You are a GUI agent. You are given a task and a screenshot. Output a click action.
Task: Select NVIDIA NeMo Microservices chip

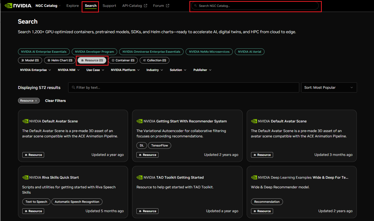click(209, 52)
